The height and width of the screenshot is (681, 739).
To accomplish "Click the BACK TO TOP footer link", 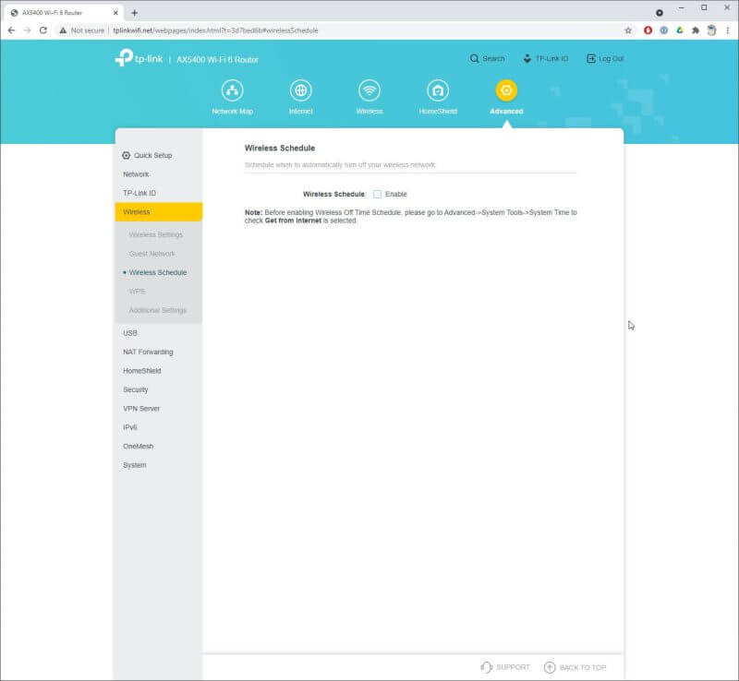I will 583,667.
